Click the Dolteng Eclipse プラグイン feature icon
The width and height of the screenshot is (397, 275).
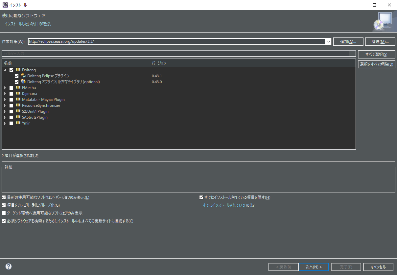23,76
